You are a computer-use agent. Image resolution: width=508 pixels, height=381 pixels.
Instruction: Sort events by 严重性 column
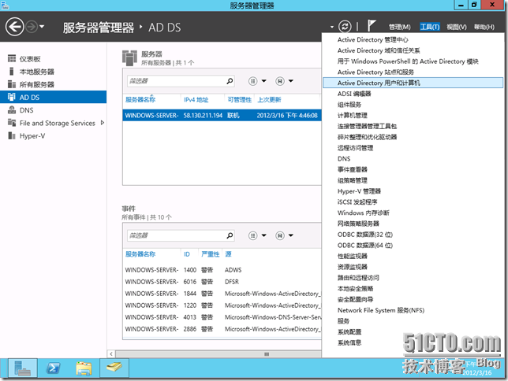(x=211, y=254)
